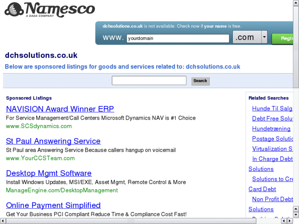Open Hundetræning related search

tap(271, 129)
